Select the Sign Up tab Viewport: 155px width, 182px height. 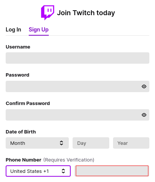point(39,30)
